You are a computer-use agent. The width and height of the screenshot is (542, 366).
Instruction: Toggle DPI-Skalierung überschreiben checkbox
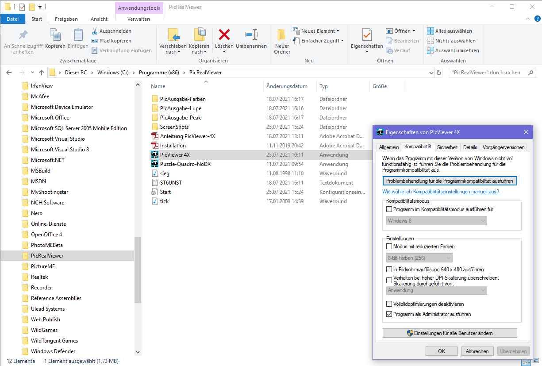point(389,281)
